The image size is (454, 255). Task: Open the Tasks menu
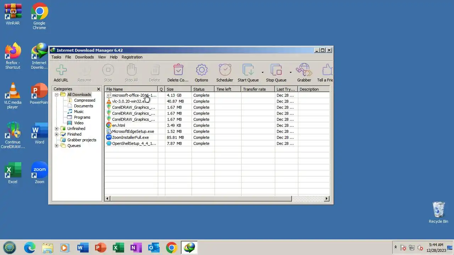pyautogui.click(x=56, y=57)
